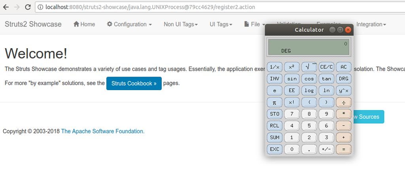405x183 pixels.
Task: Open The Apache Software Foundation link
Action: tap(103, 131)
